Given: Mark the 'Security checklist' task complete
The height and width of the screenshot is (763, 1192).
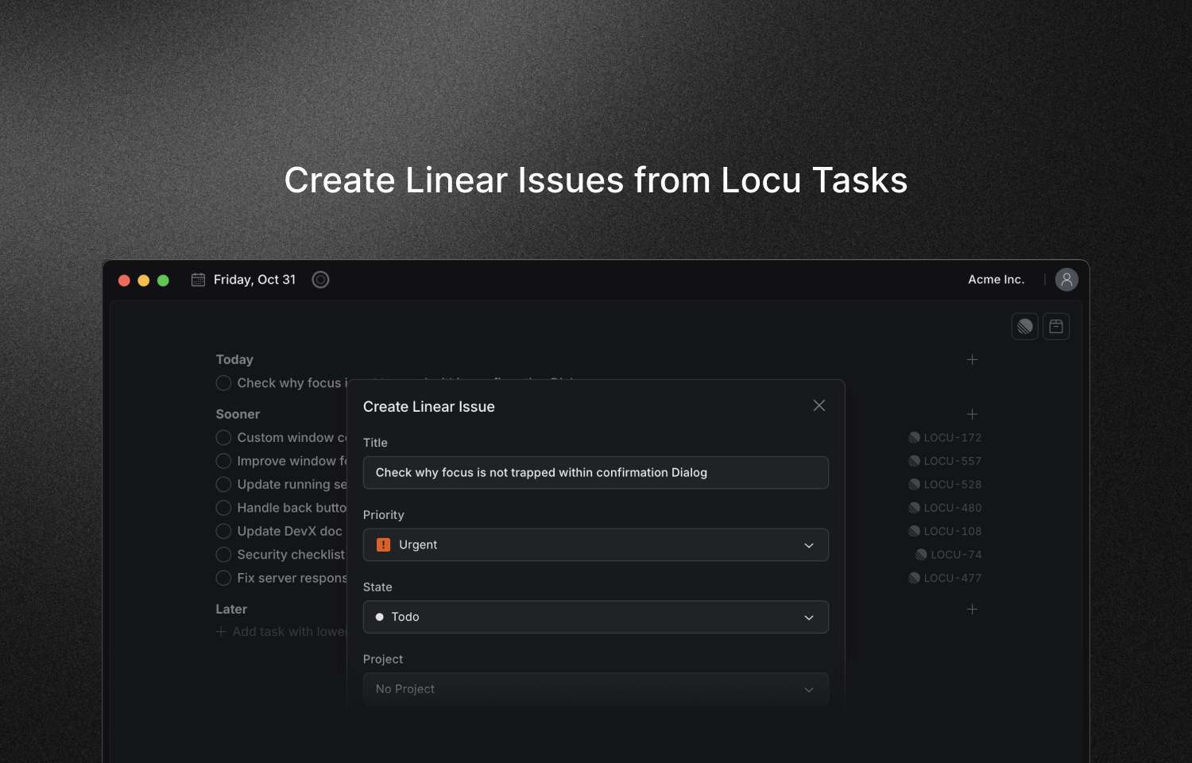Looking at the screenshot, I should tap(223, 554).
